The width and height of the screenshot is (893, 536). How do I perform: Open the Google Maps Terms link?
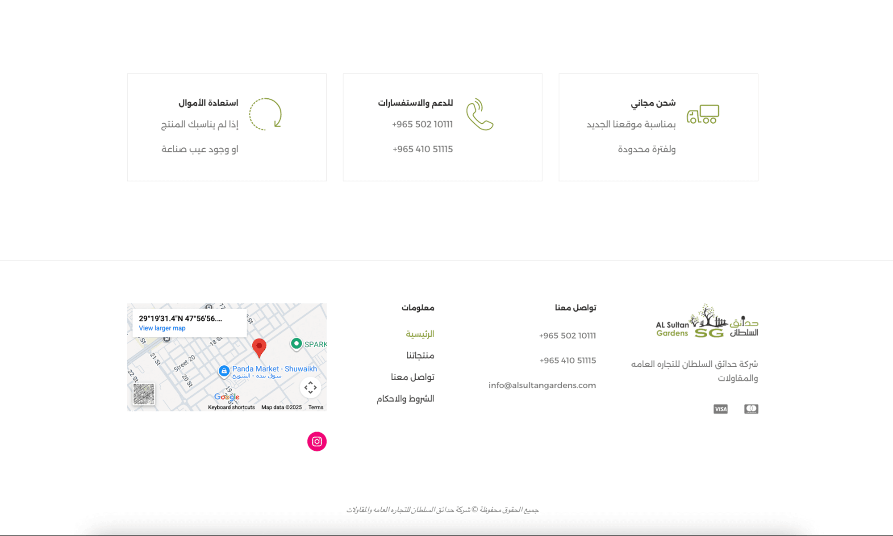click(316, 407)
